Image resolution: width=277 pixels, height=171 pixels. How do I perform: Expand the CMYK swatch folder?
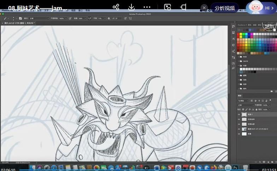point(238,61)
